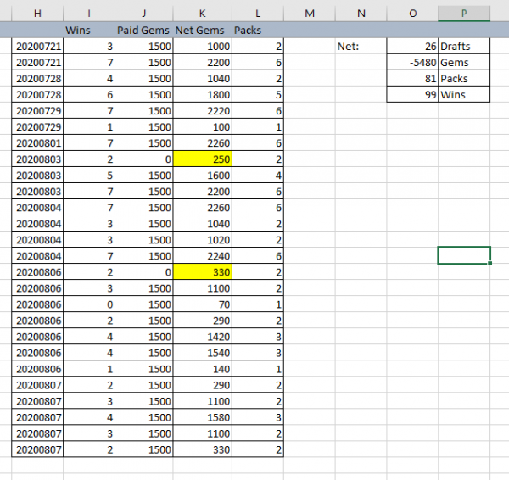Select the Net Gems cell showing 70
The image size is (509, 480).
[201, 304]
